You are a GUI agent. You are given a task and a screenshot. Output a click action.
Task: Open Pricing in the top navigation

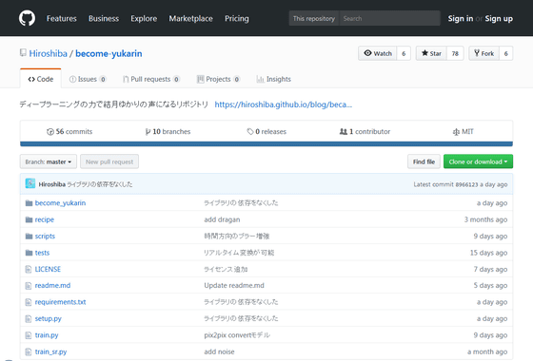[237, 18]
